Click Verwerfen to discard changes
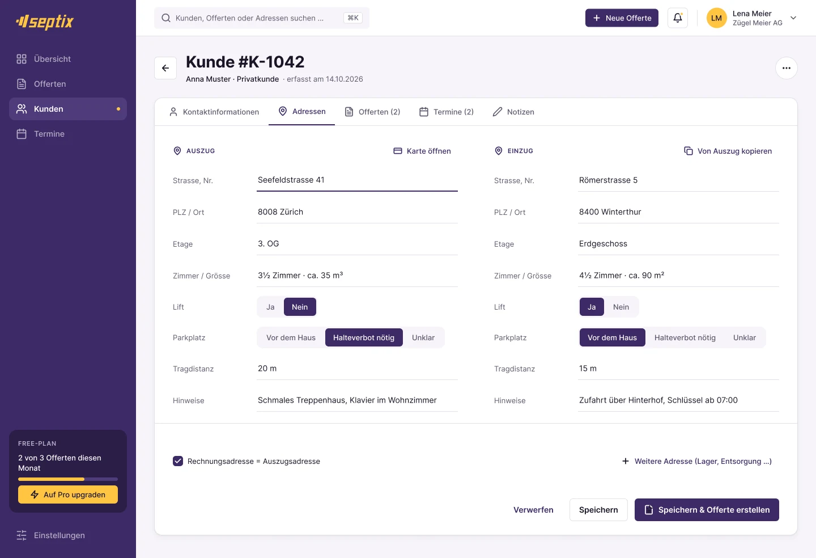Image resolution: width=816 pixels, height=558 pixels. point(533,510)
